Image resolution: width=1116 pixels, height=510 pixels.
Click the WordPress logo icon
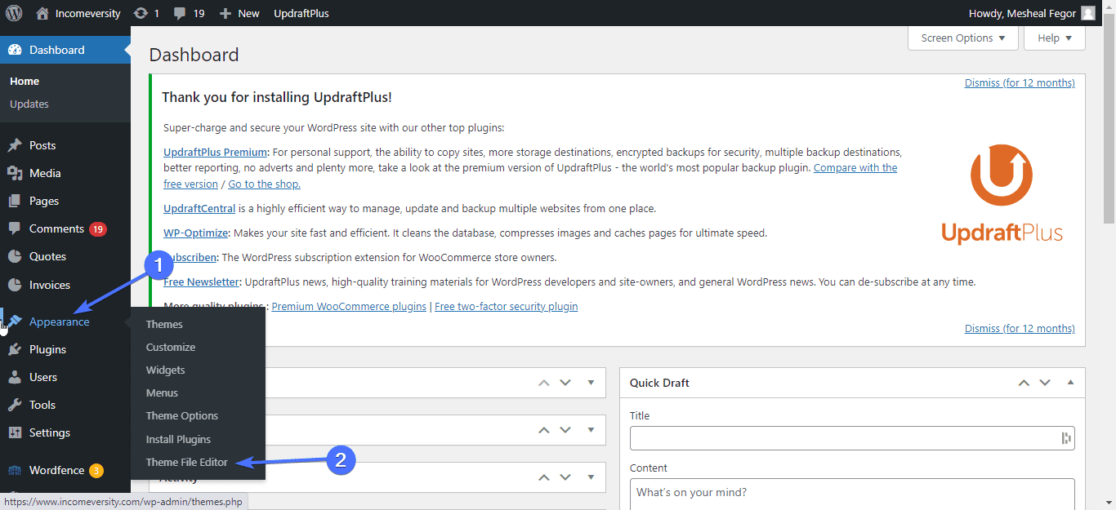(x=14, y=13)
